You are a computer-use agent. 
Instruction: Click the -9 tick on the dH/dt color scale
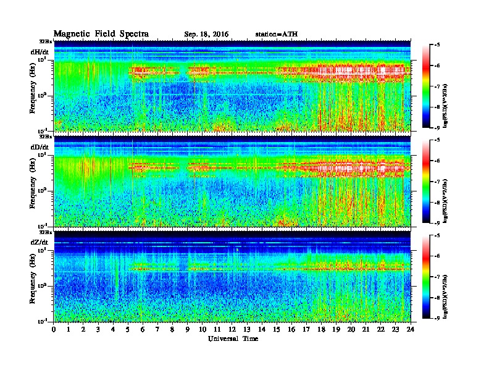pos(438,128)
